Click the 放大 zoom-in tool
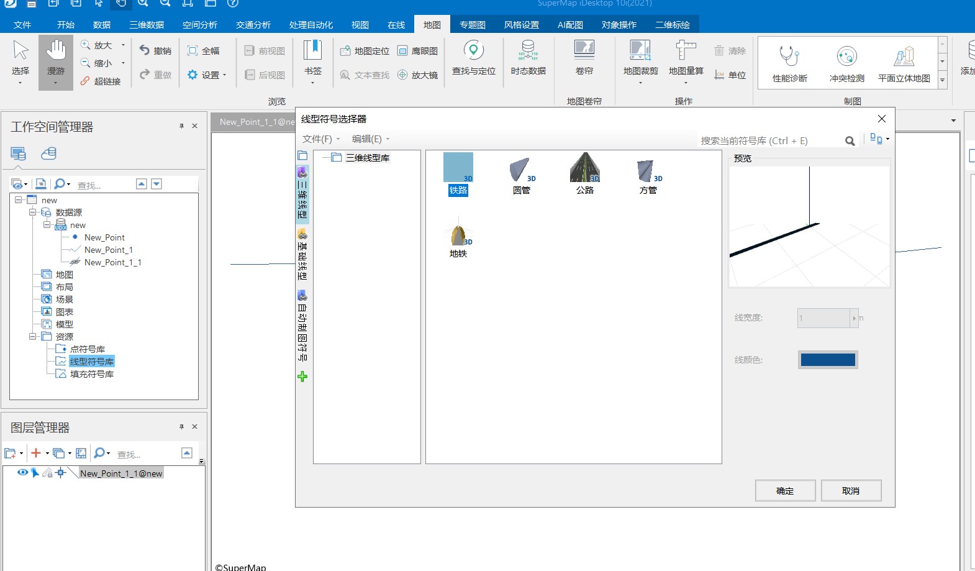This screenshot has height=571, width=975. [x=102, y=45]
